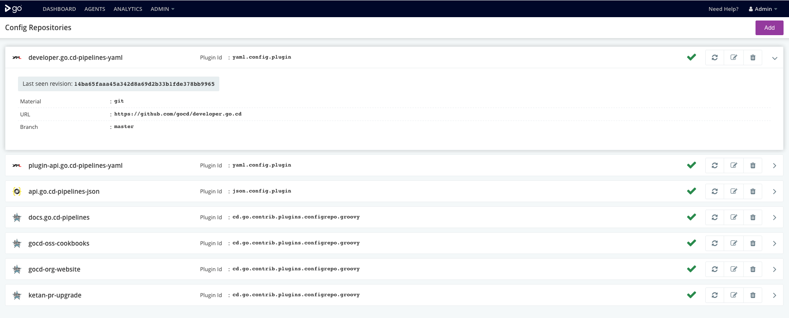The height and width of the screenshot is (318, 789).
Task: Edit the gocd-org-website repository
Action: tap(734, 269)
